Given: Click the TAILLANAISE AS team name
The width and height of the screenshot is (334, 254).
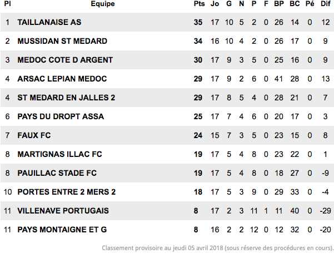Looking at the screenshot, I should [x=49, y=22].
